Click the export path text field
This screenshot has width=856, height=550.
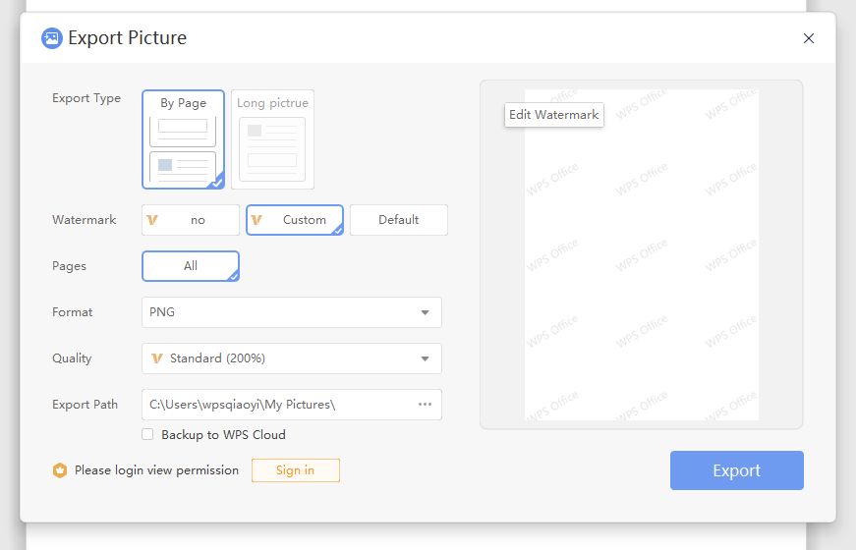(275, 404)
